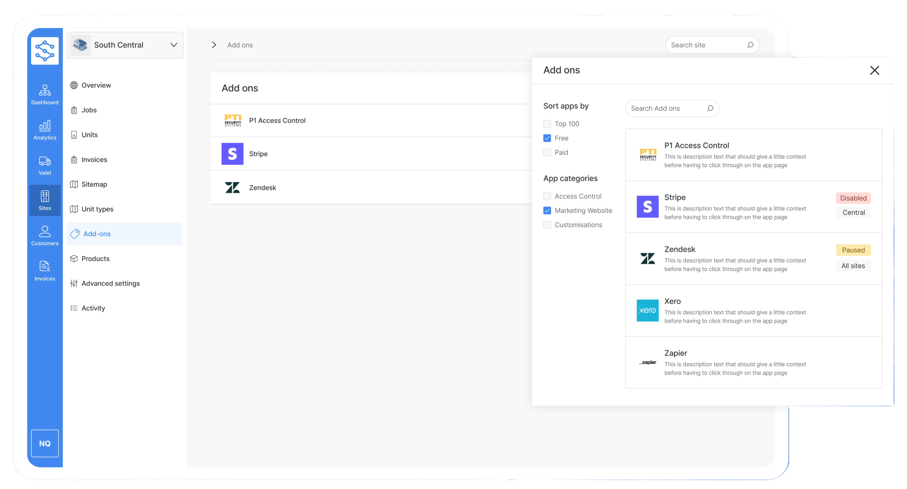The image size is (907, 489).
Task: Open P1 Access Control in main list
Action: point(371,121)
